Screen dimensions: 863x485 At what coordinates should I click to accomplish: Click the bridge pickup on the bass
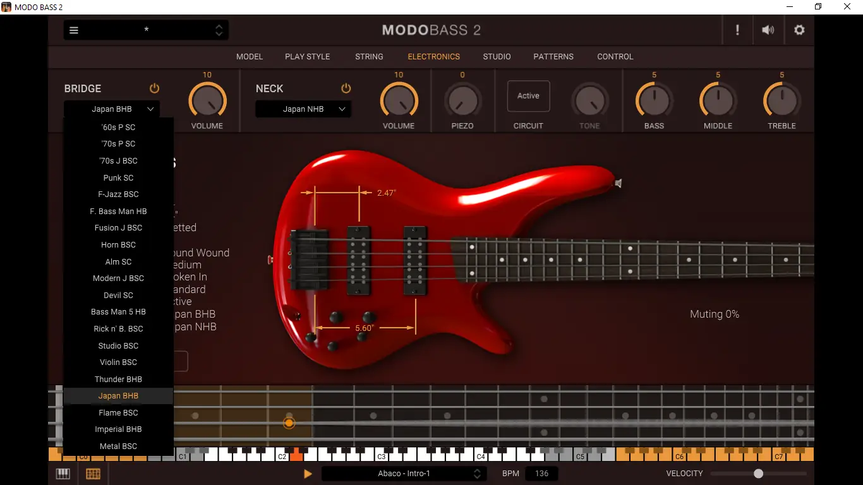[x=358, y=260]
